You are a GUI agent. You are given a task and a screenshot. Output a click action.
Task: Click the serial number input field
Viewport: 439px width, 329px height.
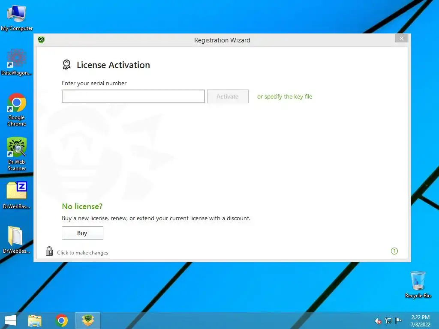pos(133,96)
